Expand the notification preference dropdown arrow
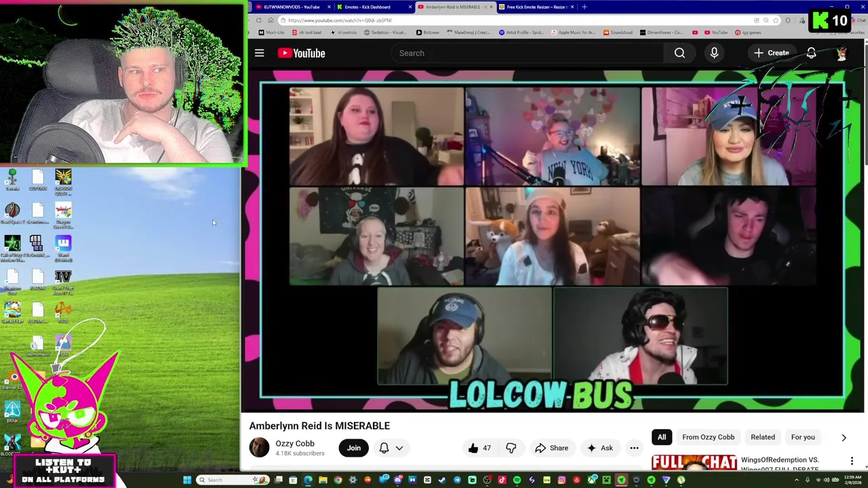868x488 pixels. 399,448
